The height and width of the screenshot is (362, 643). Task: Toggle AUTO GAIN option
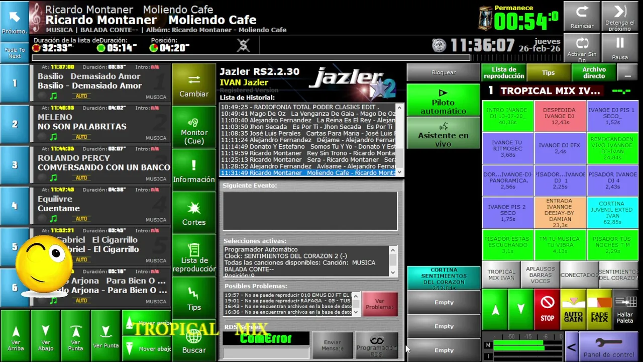click(x=573, y=310)
